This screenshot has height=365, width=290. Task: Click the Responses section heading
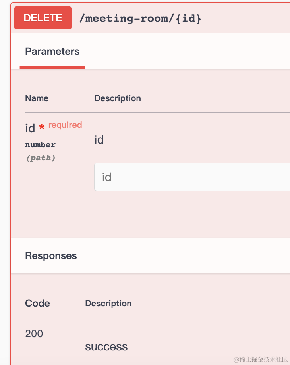pos(51,256)
